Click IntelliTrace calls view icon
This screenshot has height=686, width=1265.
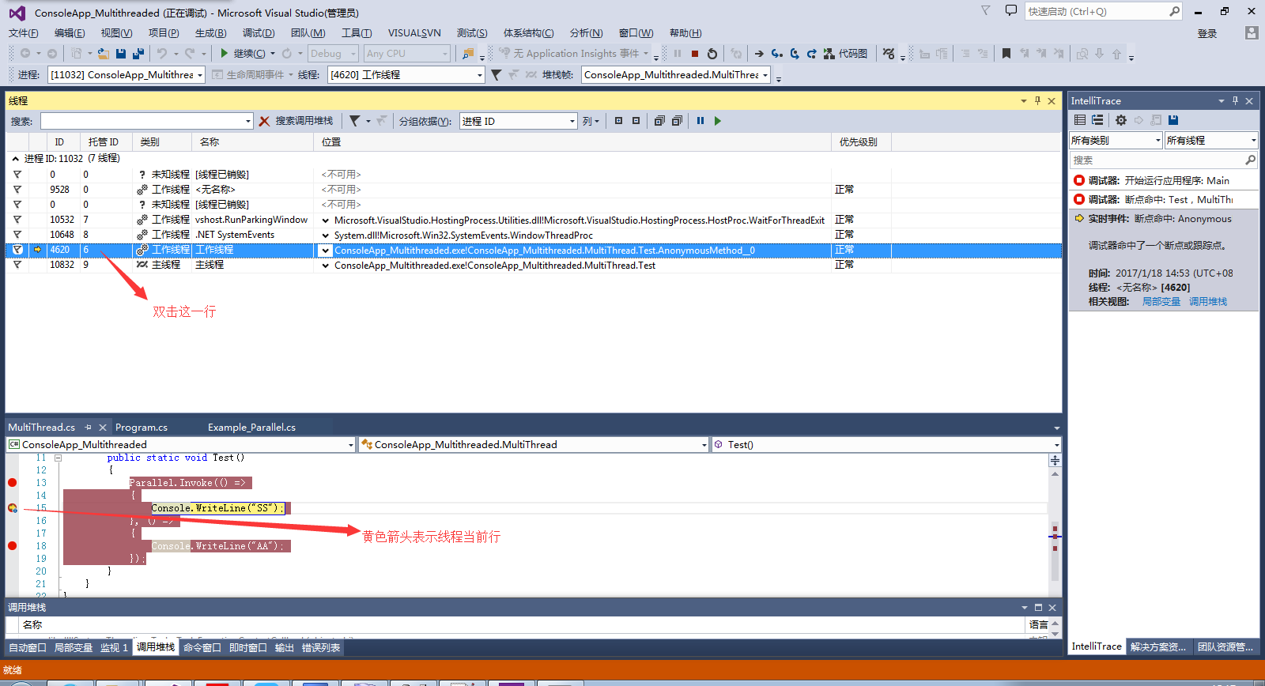[1097, 120]
